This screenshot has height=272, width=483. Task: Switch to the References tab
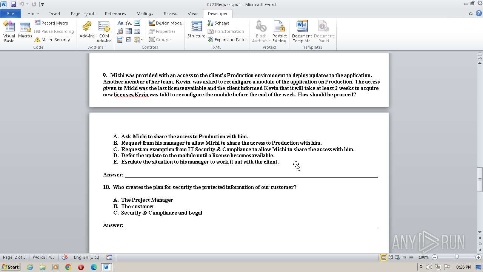point(115,14)
